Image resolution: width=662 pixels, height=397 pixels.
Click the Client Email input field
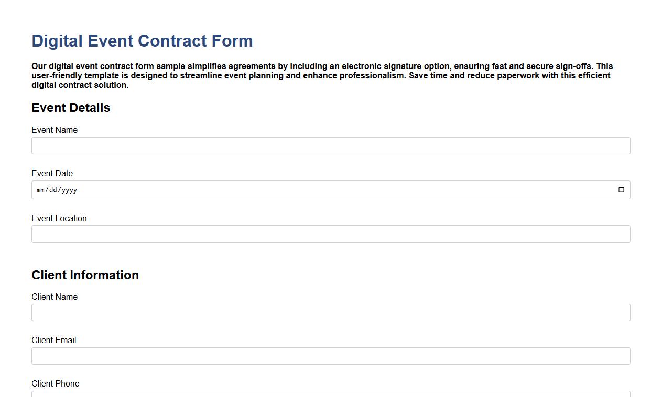click(x=331, y=356)
